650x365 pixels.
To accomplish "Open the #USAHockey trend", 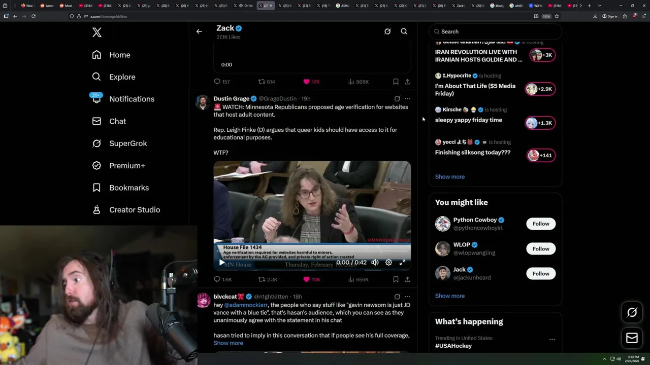I will pyautogui.click(x=453, y=346).
